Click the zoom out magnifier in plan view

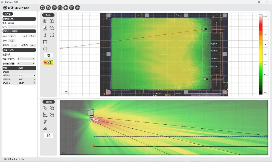point(52,28)
